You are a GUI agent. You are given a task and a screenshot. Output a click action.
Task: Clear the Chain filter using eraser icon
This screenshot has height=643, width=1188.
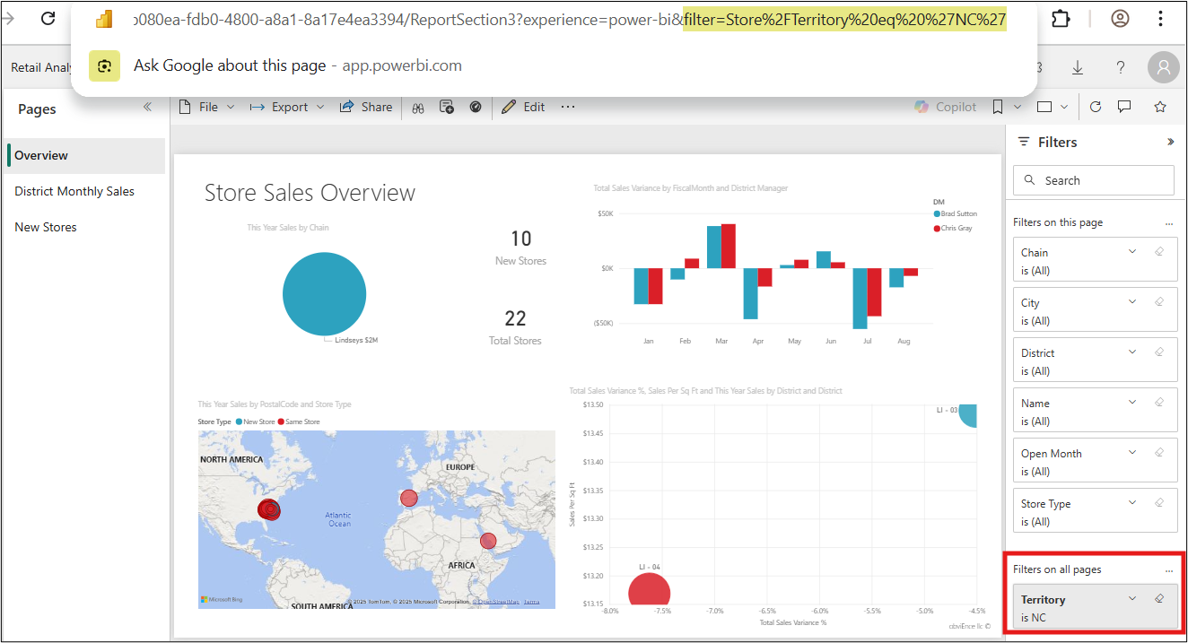point(1158,252)
